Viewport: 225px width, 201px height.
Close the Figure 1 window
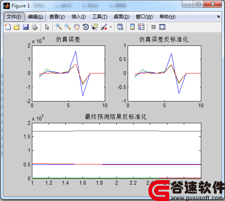(x=213, y=4)
